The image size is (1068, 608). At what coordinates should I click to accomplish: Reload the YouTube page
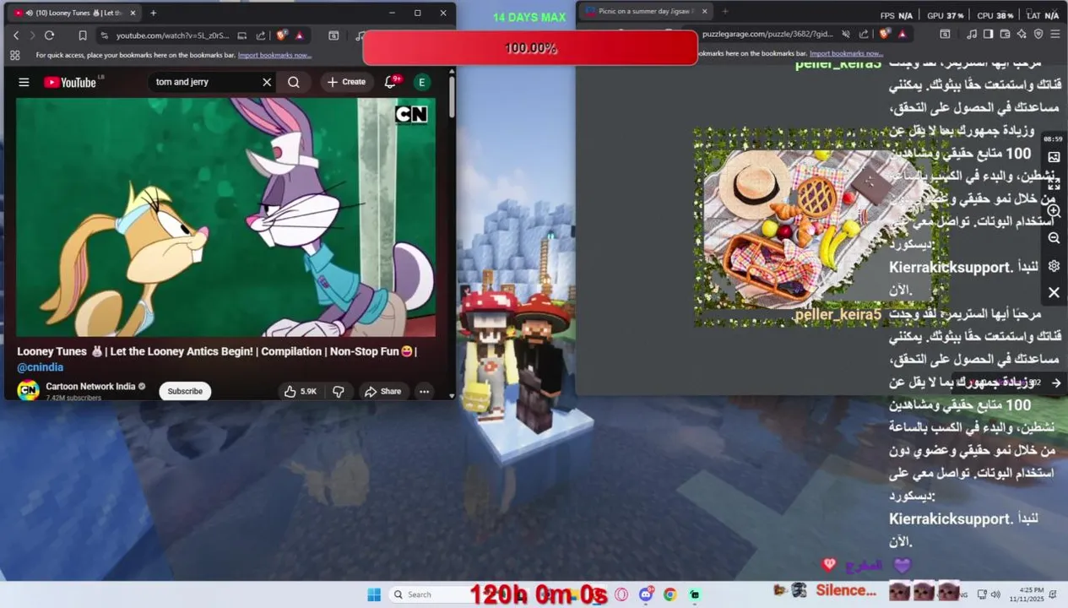49,35
